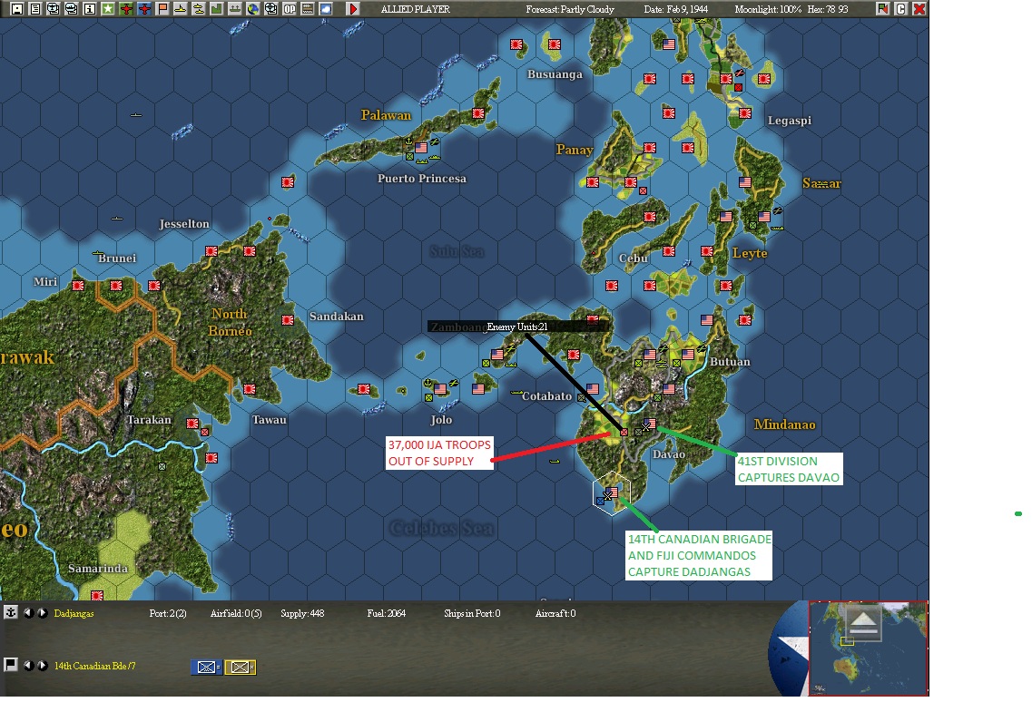Screen dimensions: 1032x702
Task: Click the anchor base icon beside Dadjangas
Action: 11,612
